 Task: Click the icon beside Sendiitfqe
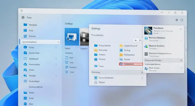point(25,81)
